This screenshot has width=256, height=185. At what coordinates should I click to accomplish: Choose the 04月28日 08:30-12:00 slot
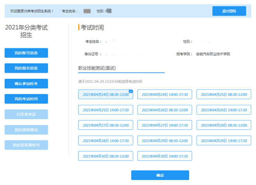coord(224,125)
